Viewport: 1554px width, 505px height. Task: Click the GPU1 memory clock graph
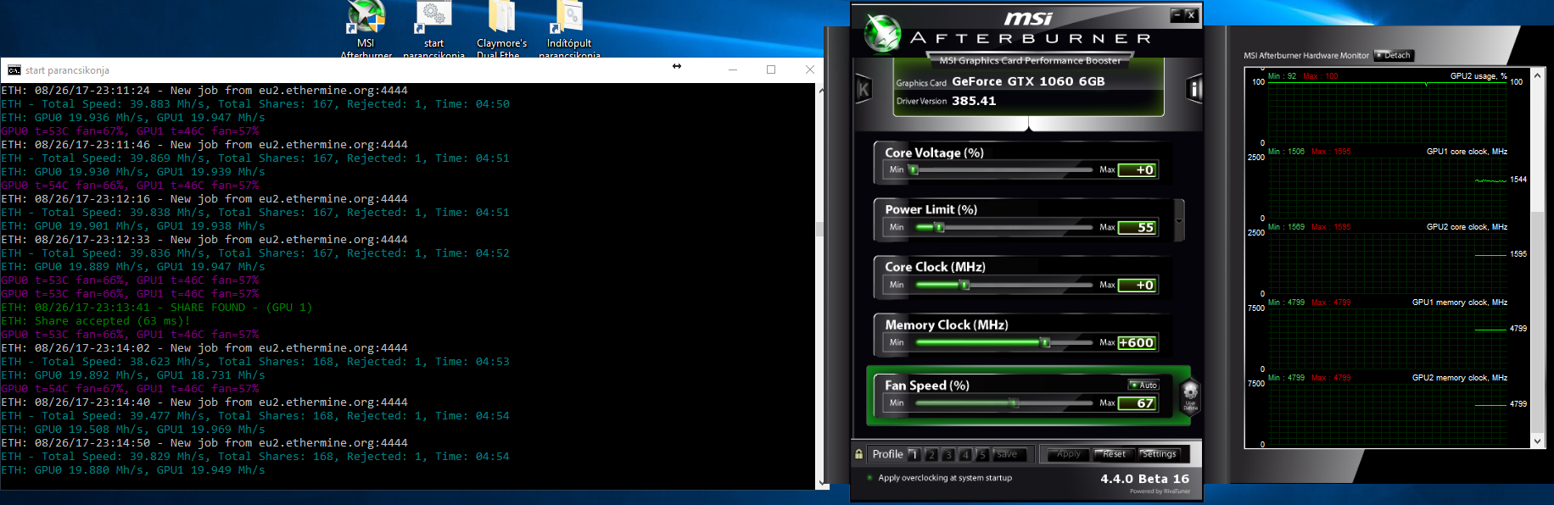pyautogui.click(x=1387, y=338)
